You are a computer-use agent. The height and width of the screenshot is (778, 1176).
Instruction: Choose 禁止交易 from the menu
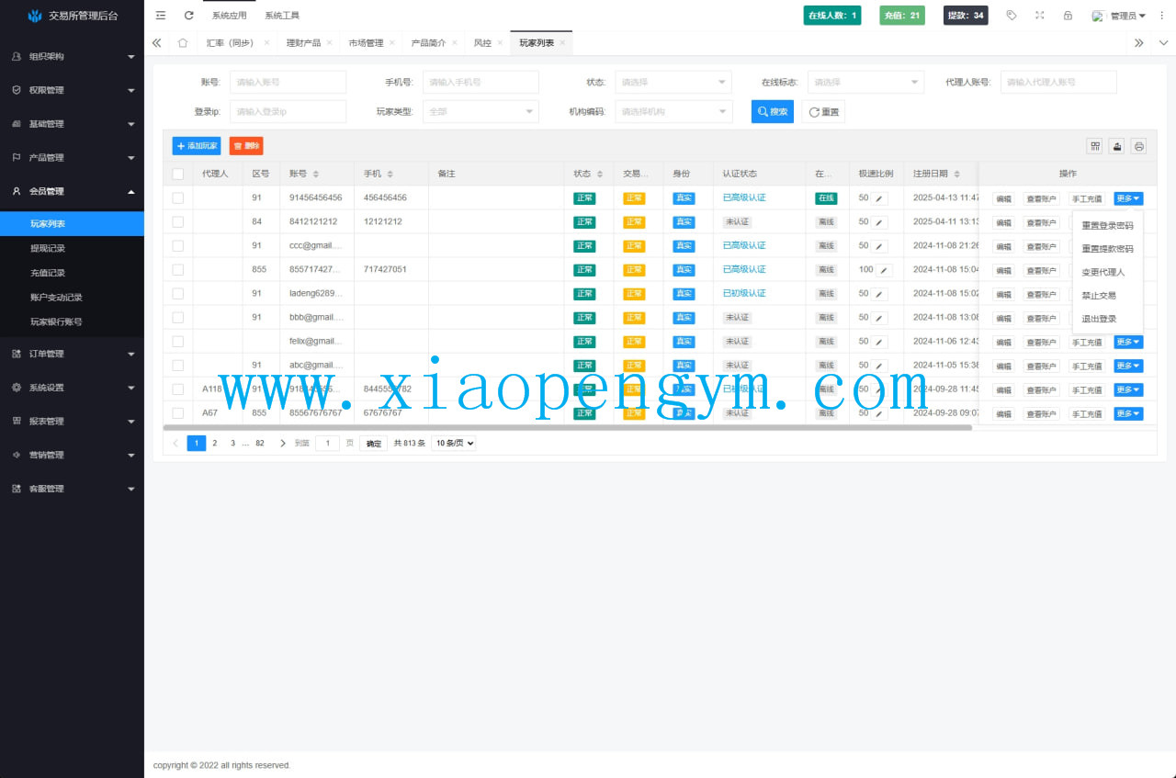pos(1107,296)
